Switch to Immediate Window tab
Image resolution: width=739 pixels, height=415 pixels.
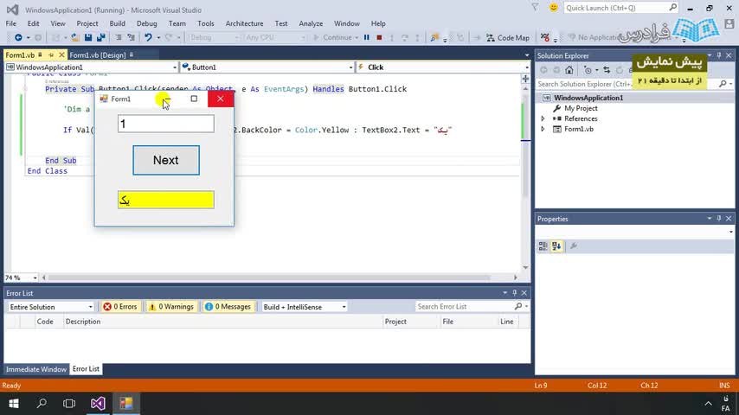tap(35, 369)
